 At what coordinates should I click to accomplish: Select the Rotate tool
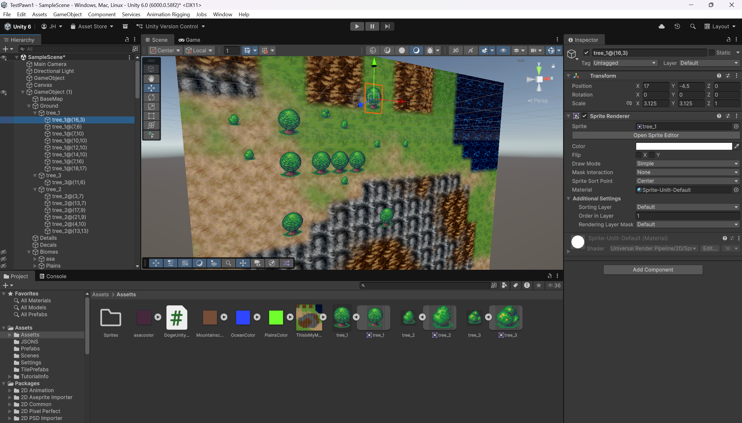[151, 97]
